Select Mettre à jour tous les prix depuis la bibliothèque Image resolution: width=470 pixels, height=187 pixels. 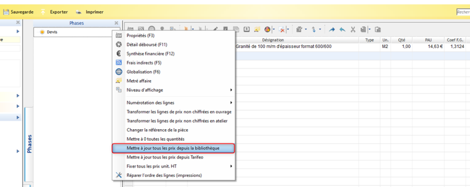pos(173,148)
